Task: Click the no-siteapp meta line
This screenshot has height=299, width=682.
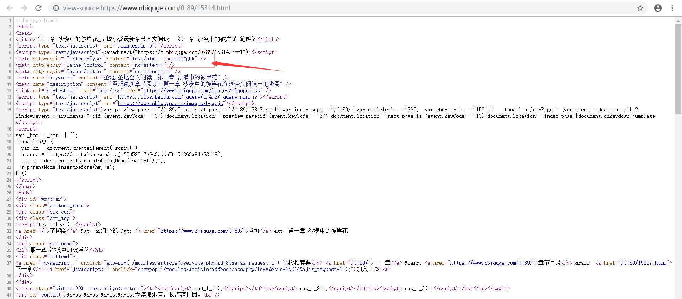Action: [x=95, y=65]
